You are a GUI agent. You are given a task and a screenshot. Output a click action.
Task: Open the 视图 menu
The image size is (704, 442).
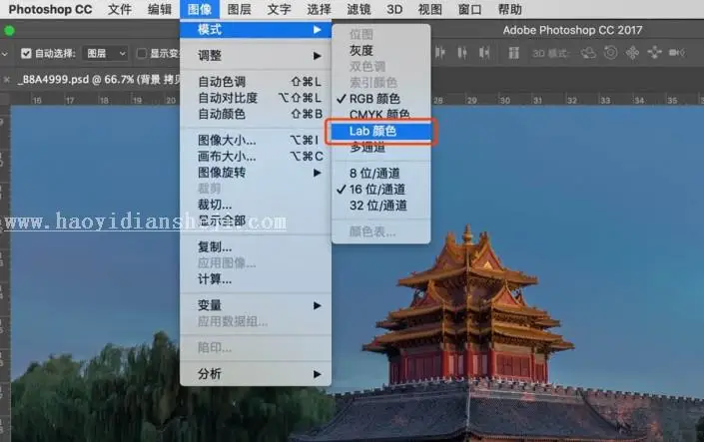pyautogui.click(x=430, y=9)
